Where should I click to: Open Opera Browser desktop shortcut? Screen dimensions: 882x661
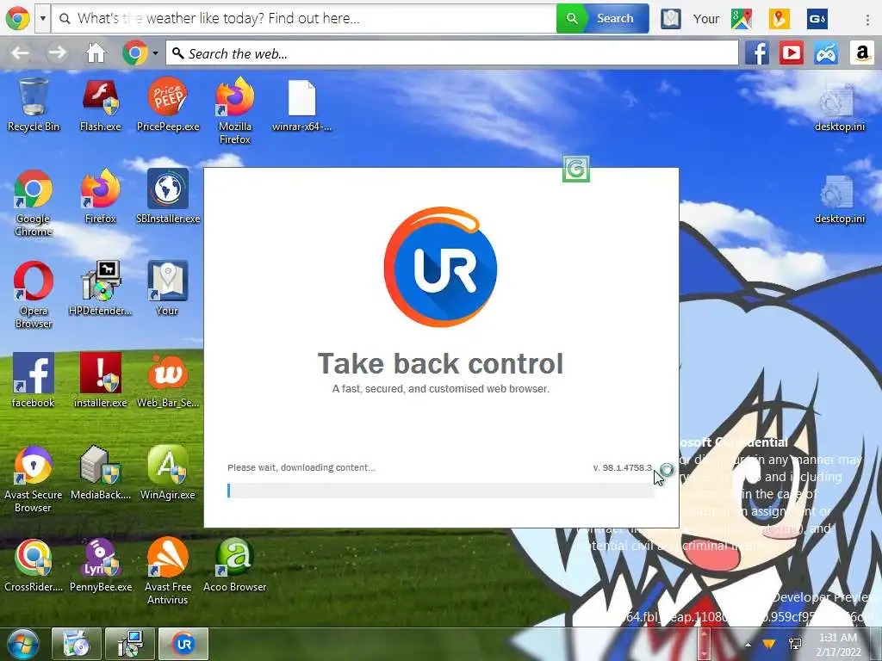pyautogui.click(x=34, y=295)
